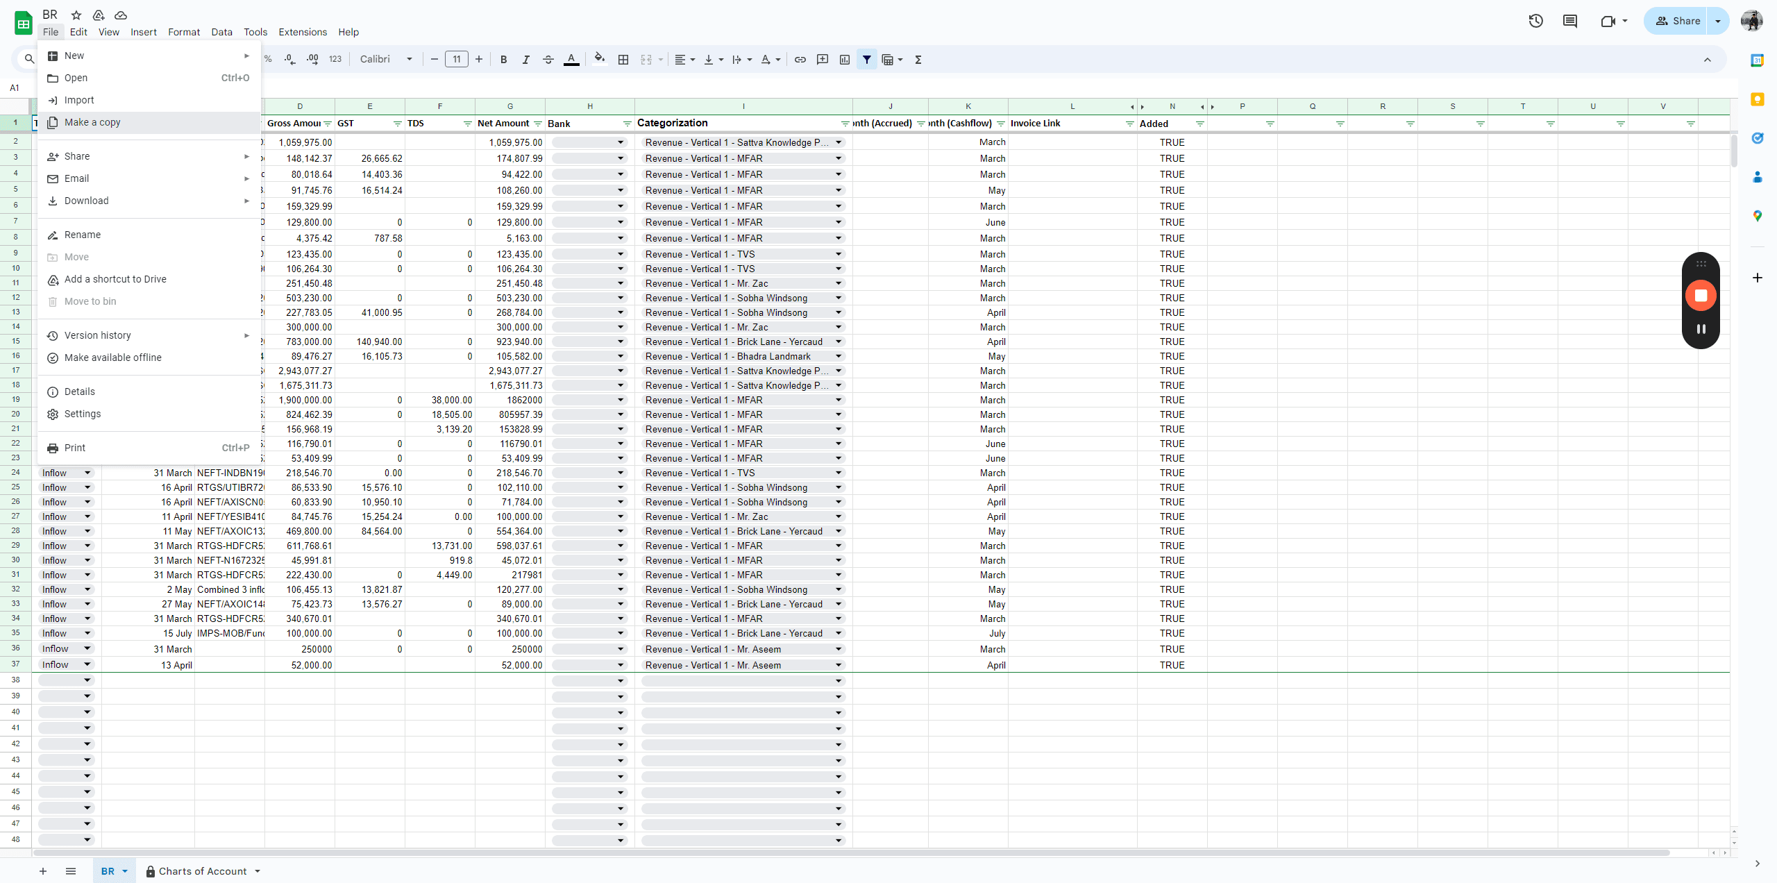
Task: Insert a chart
Action: pyautogui.click(x=844, y=60)
